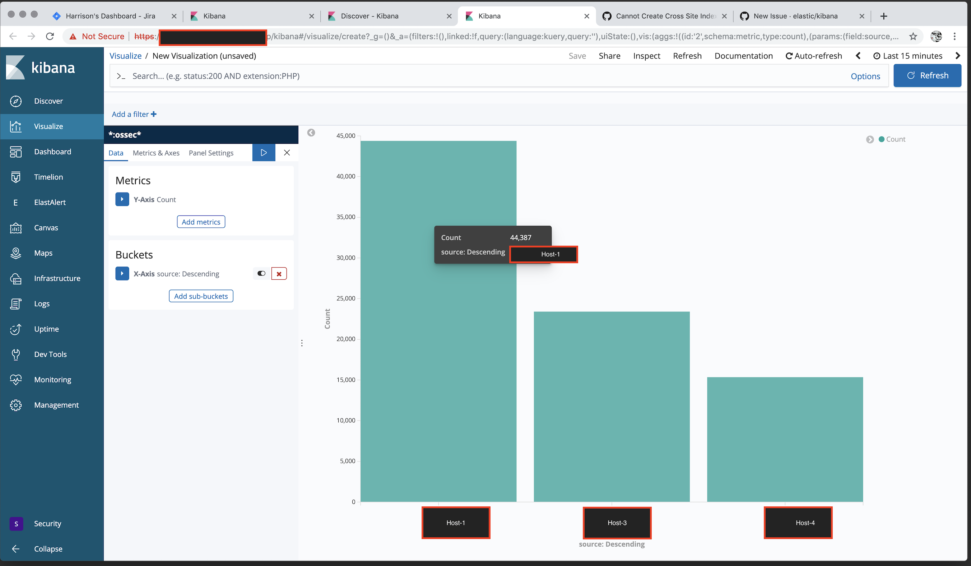Switch to the Metrics & Axes tab
The height and width of the screenshot is (566, 971).
156,153
